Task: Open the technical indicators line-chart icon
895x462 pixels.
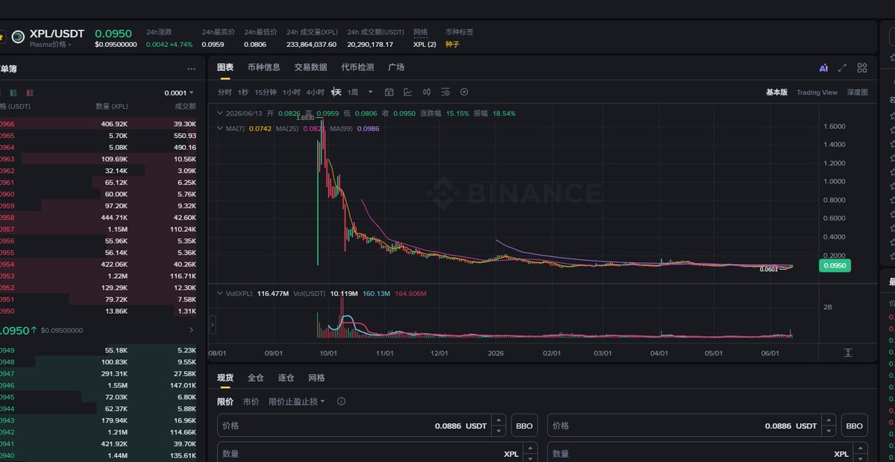Action: 408,92
